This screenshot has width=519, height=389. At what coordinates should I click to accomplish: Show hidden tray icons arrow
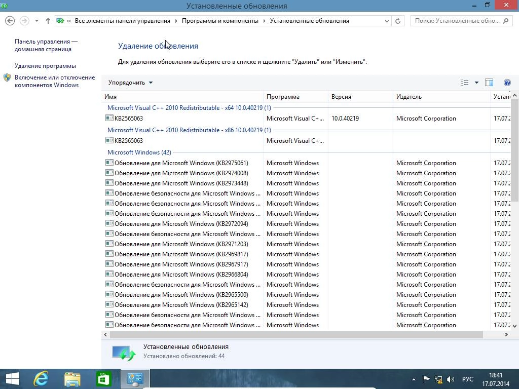point(414,379)
